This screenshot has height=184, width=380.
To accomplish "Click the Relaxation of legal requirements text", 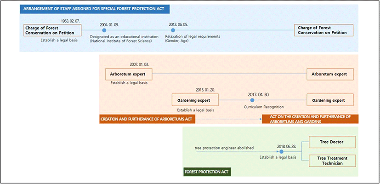I will pyautogui.click(x=193, y=36).
